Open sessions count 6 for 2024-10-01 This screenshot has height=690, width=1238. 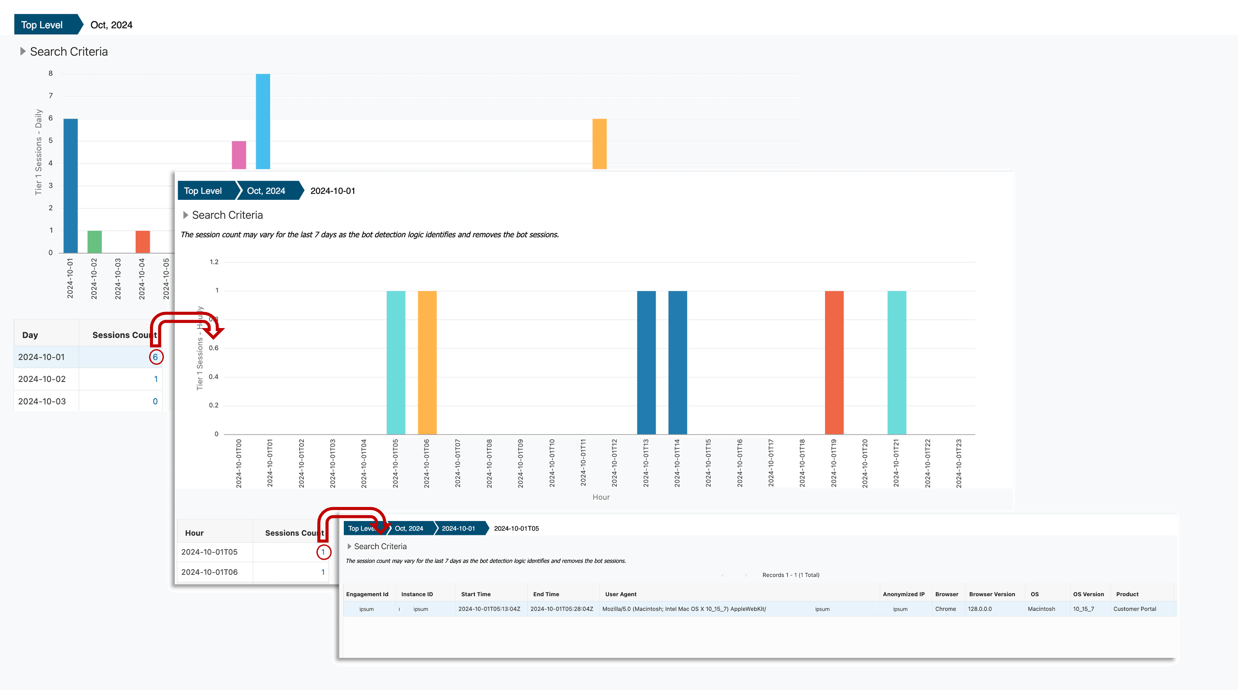[x=155, y=357]
